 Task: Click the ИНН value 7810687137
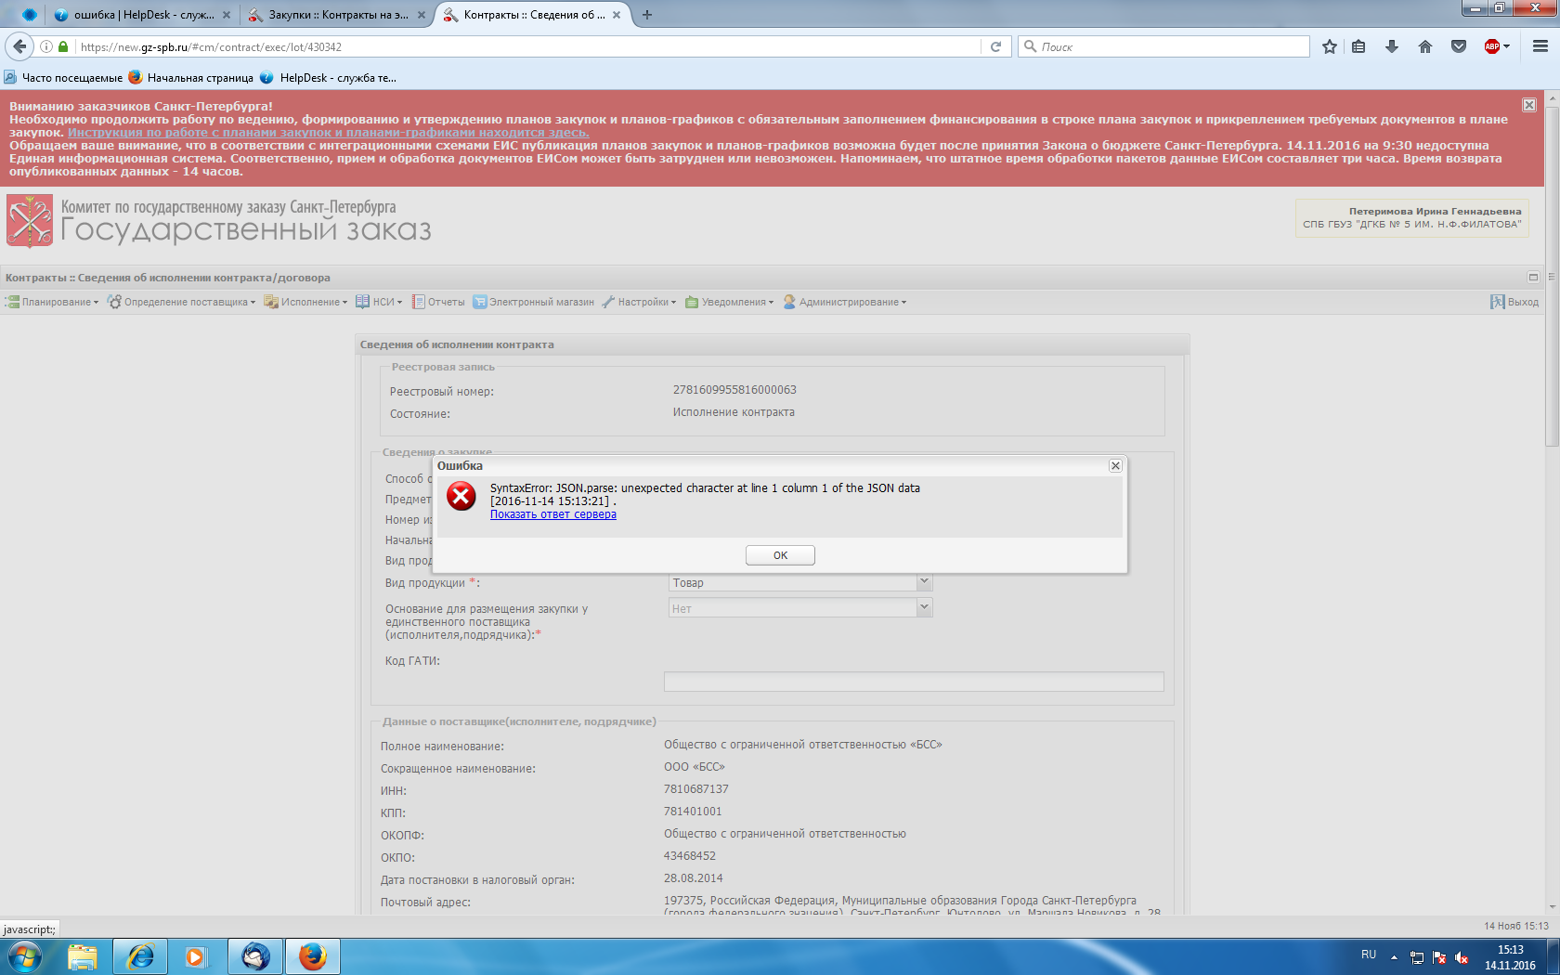click(x=696, y=789)
